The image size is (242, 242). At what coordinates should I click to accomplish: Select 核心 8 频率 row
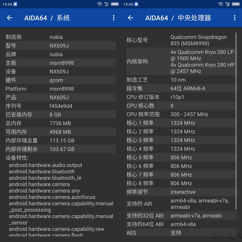pos(181,184)
